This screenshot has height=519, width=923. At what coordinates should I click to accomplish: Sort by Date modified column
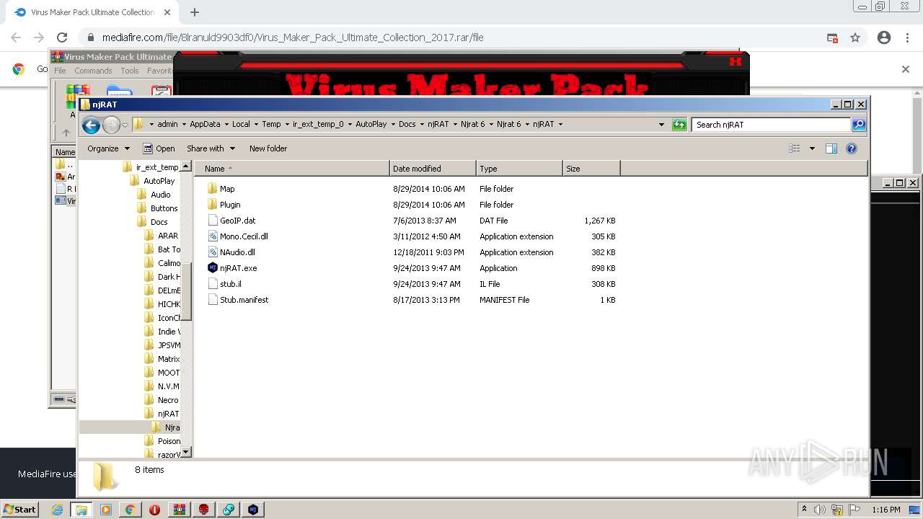pyautogui.click(x=433, y=169)
